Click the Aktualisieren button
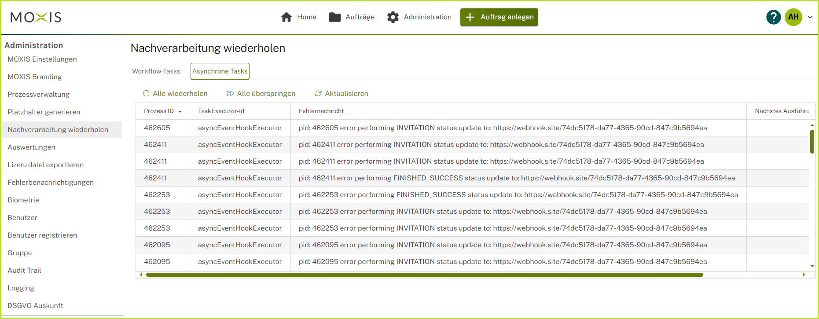The height and width of the screenshot is (319, 819). [342, 93]
